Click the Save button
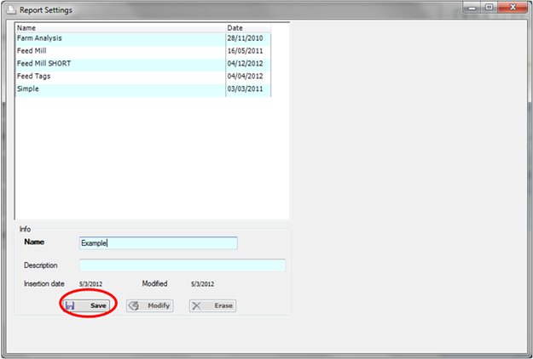Image resolution: width=533 pixels, height=359 pixels. coord(87,305)
